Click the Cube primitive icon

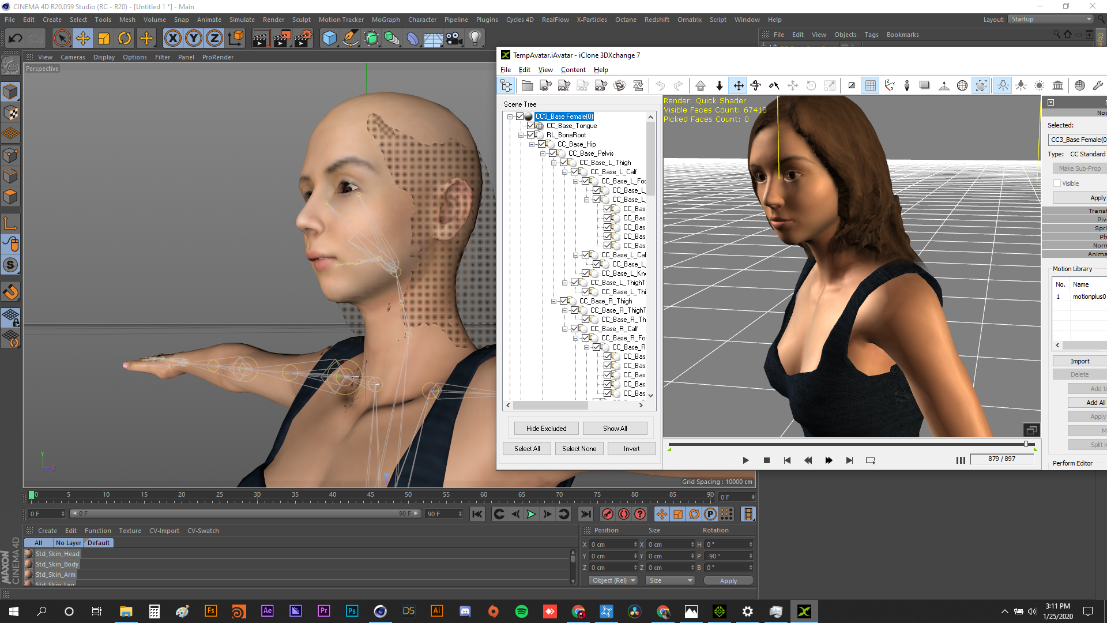pos(329,39)
